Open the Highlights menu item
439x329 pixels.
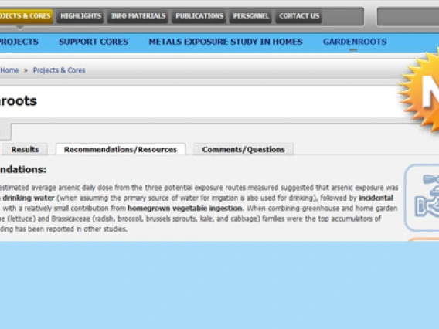coord(80,16)
